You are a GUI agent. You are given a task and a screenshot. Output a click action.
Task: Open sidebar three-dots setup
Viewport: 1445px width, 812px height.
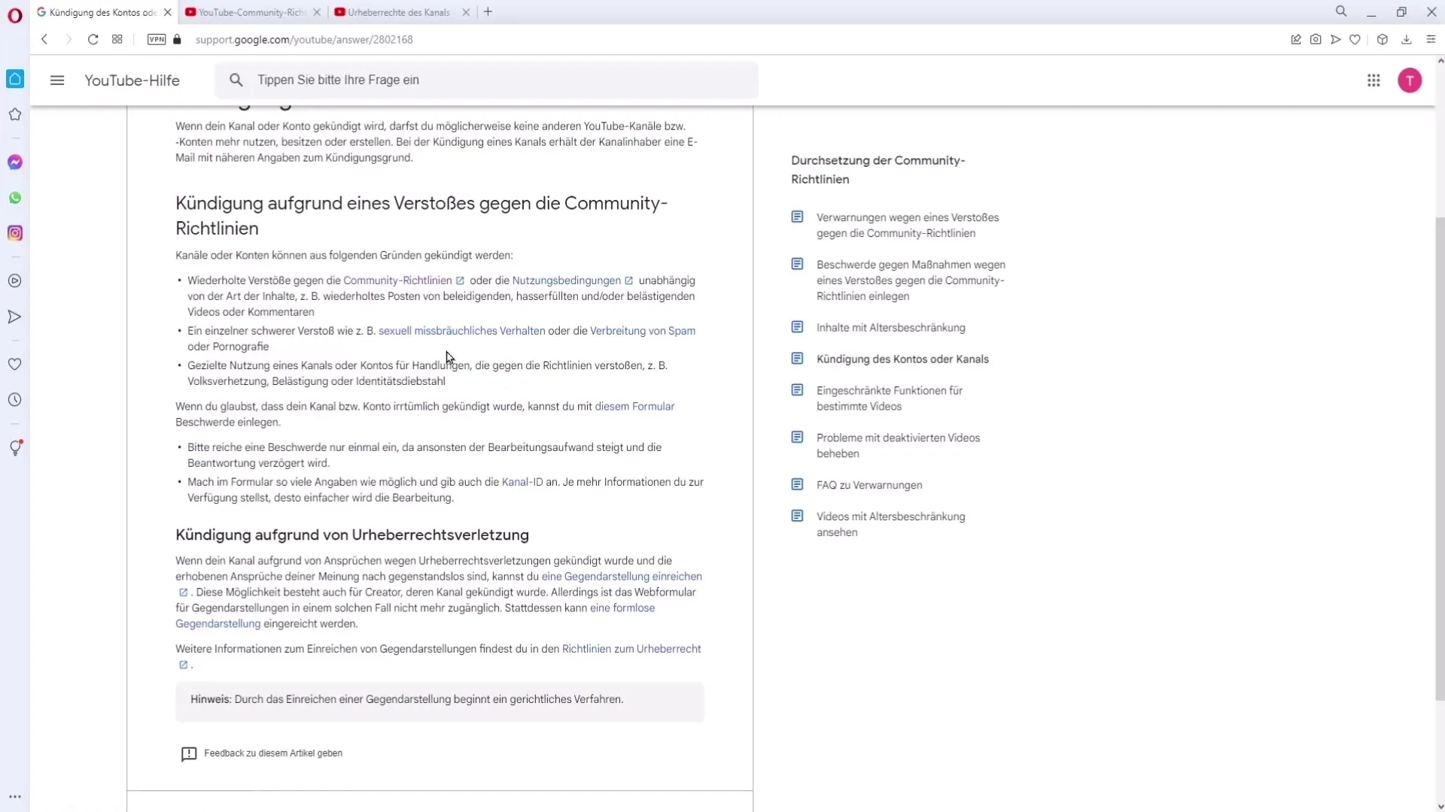point(15,797)
